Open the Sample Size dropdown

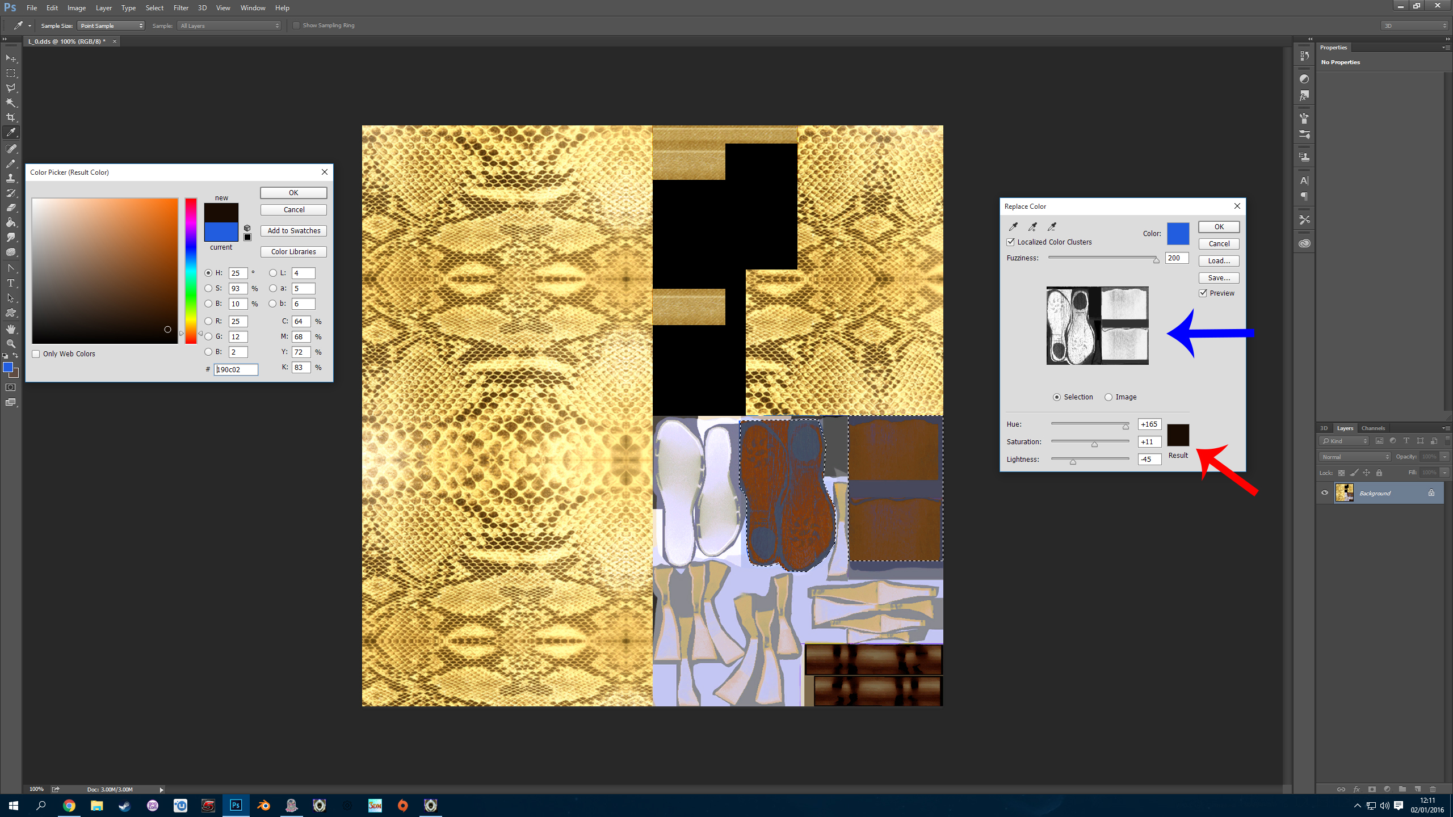click(111, 26)
